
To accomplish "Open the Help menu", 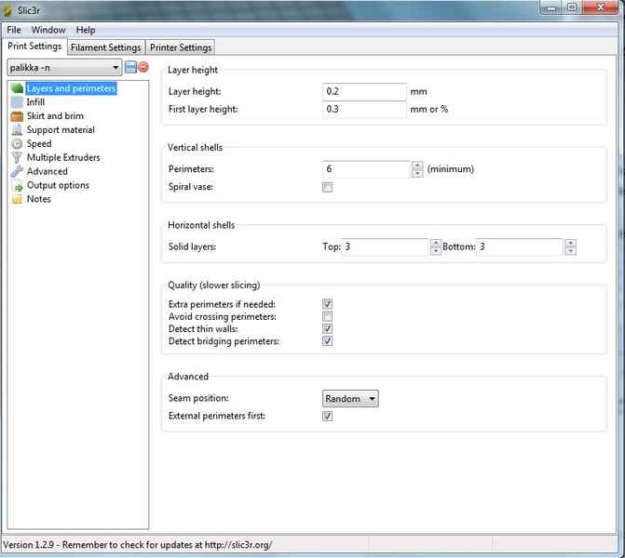I will (86, 30).
